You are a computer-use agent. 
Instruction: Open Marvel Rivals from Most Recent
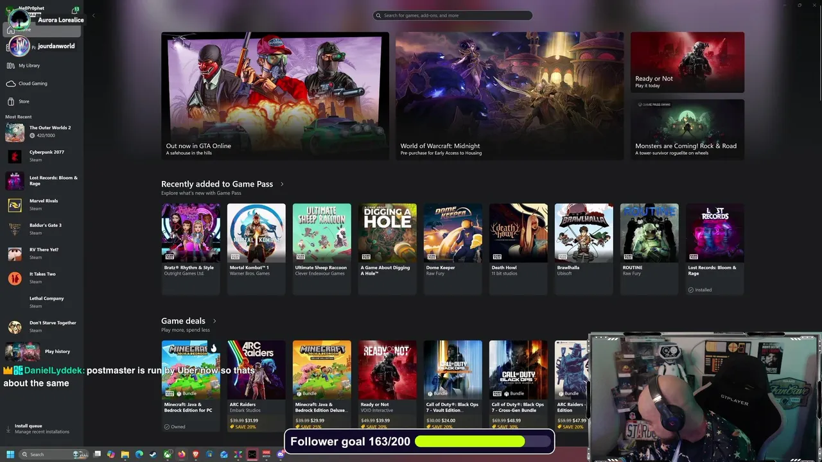pos(42,205)
